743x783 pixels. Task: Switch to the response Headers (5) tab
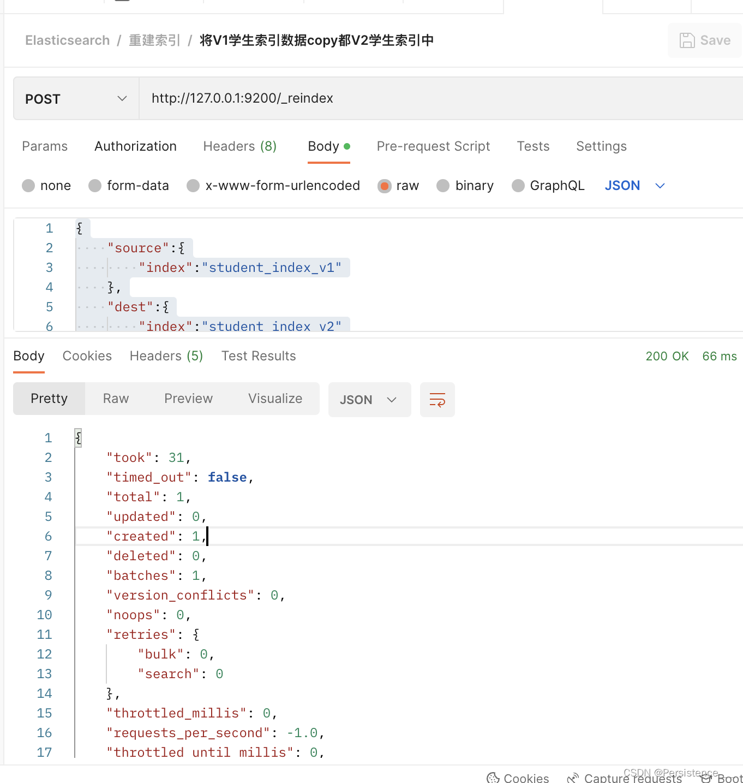(166, 356)
